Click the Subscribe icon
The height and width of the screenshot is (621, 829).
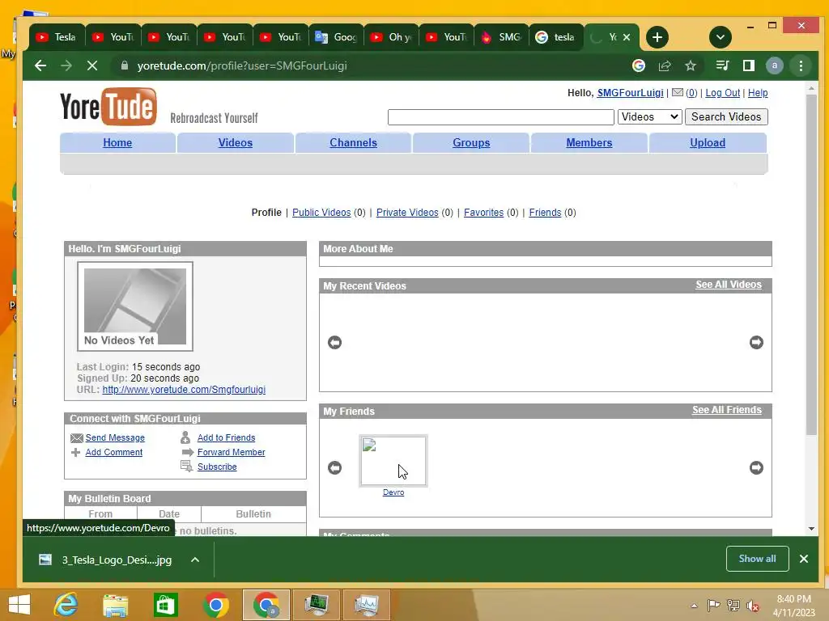pos(187,467)
